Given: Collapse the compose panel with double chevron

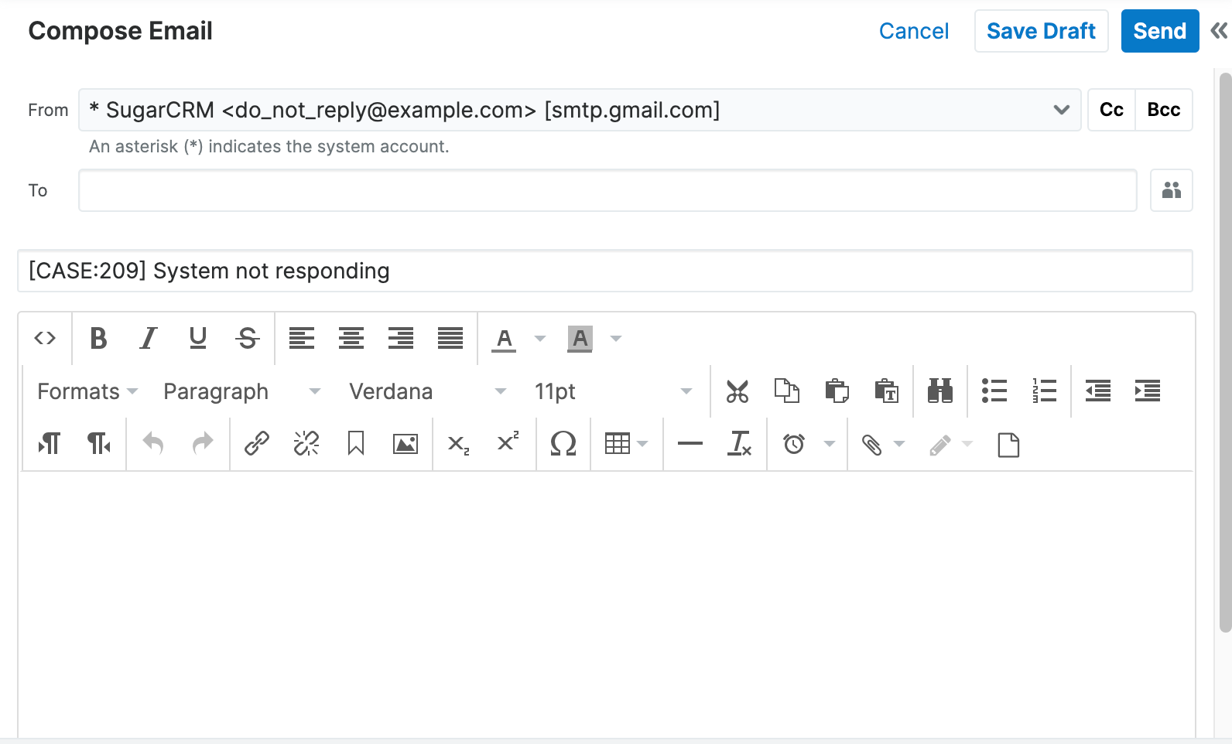Looking at the screenshot, I should click(1219, 31).
